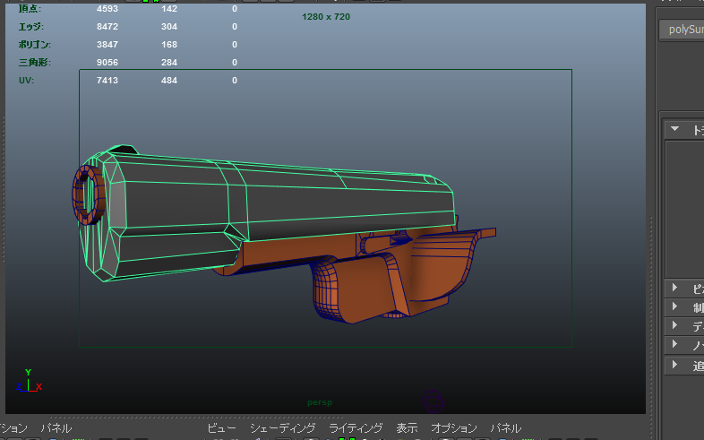Click the 頂点 HUD label

[30, 9]
